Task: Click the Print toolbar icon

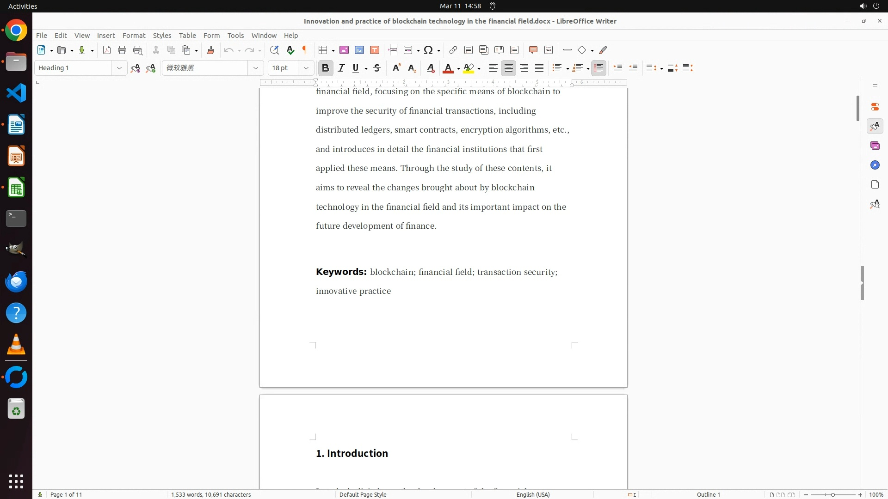Action: 122,50
